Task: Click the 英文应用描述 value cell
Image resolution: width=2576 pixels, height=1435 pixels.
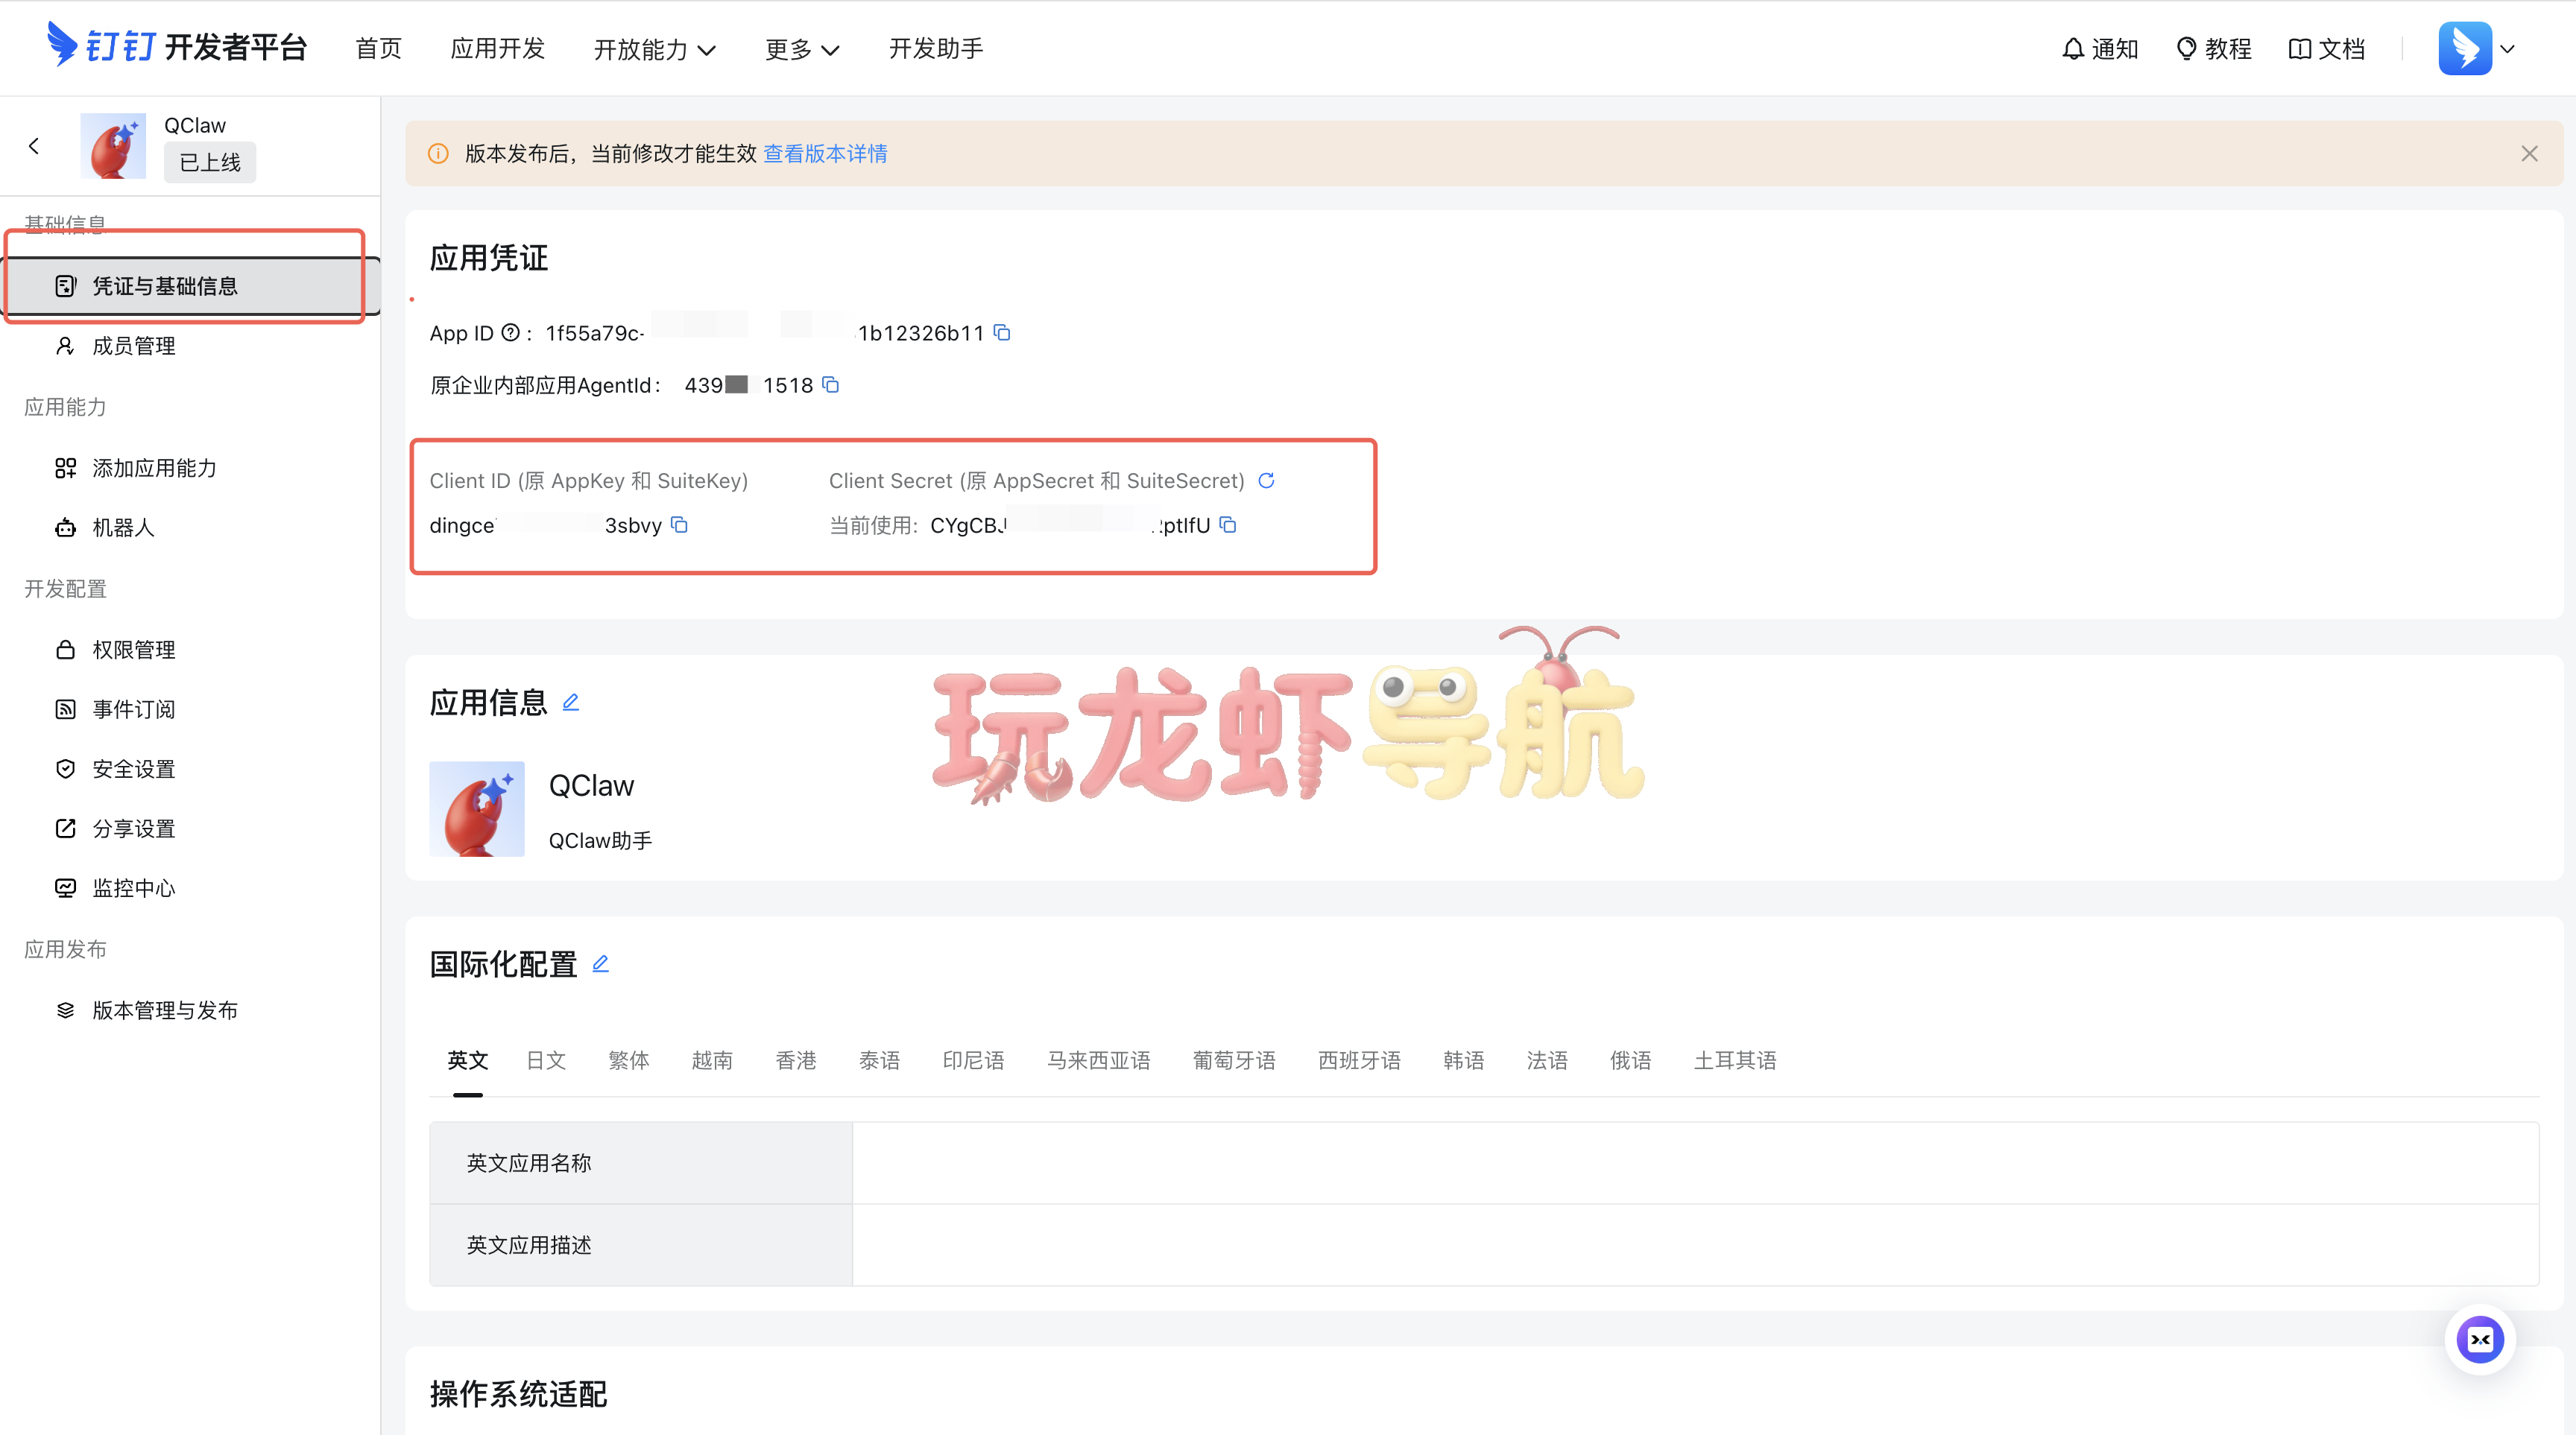Action: (1695, 1245)
